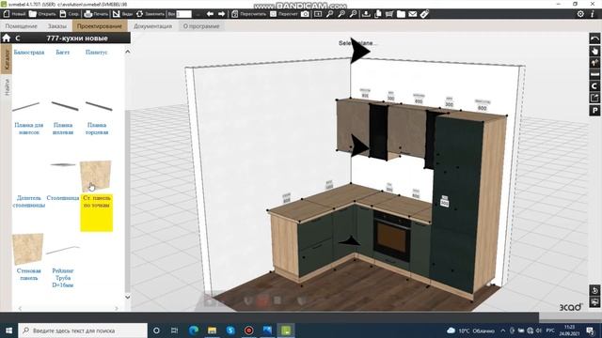
Task: Click the left arrow (back) icon
Action: (x=210, y=14)
